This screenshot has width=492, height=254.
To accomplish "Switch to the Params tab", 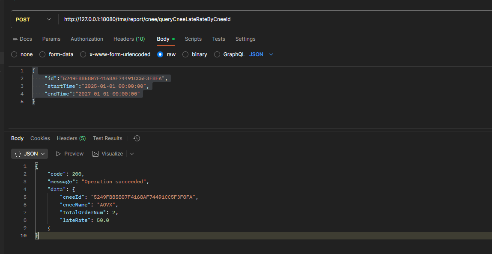I will 51,39.
